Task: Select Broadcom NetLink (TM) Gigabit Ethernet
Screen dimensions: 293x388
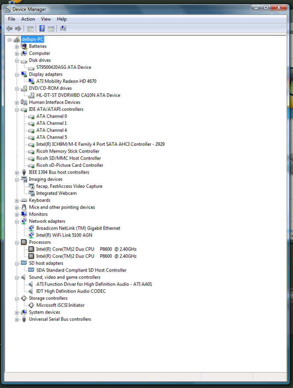Action: point(78,228)
